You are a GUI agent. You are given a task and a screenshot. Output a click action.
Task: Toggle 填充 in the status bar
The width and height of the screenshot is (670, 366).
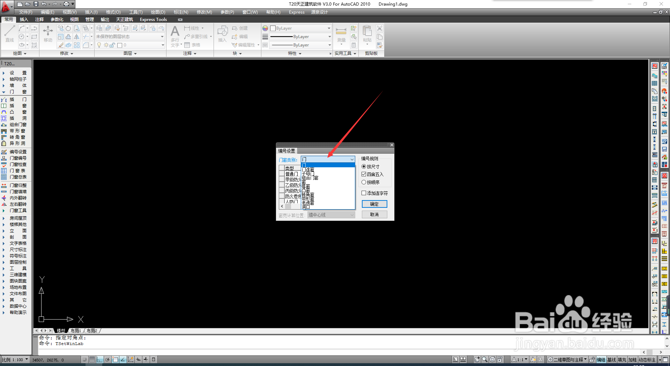click(x=622, y=359)
